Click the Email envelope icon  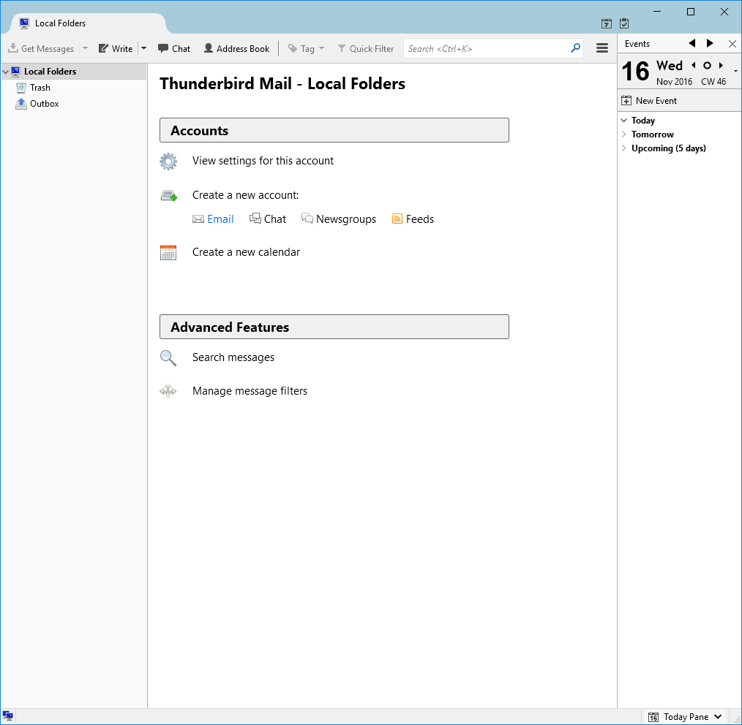coord(198,219)
